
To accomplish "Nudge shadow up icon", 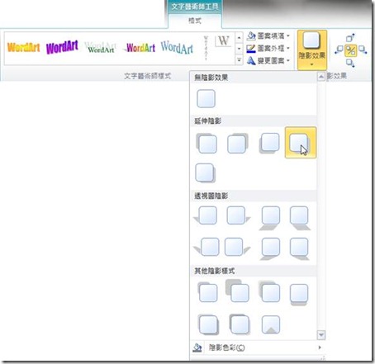I will tap(350, 38).
